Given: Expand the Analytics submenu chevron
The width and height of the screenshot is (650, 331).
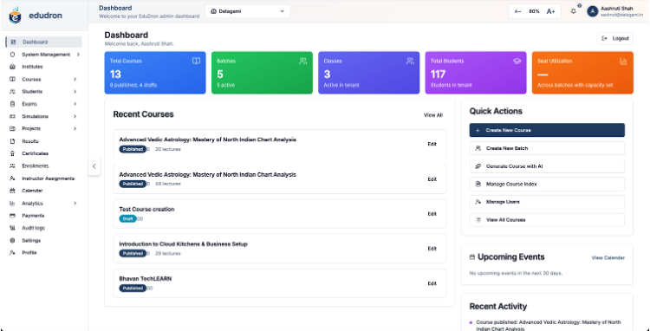Looking at the screenshot, I should click(75, 204).
